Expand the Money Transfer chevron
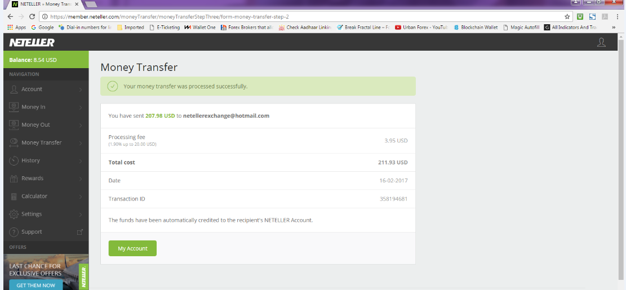Viewport: 626px width, 290px height. point(80,143)
